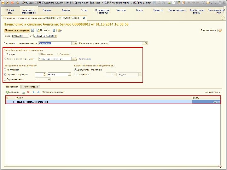Click the date picker icon next to document date
The image size is (227, 170).
(x=55, y=36)
